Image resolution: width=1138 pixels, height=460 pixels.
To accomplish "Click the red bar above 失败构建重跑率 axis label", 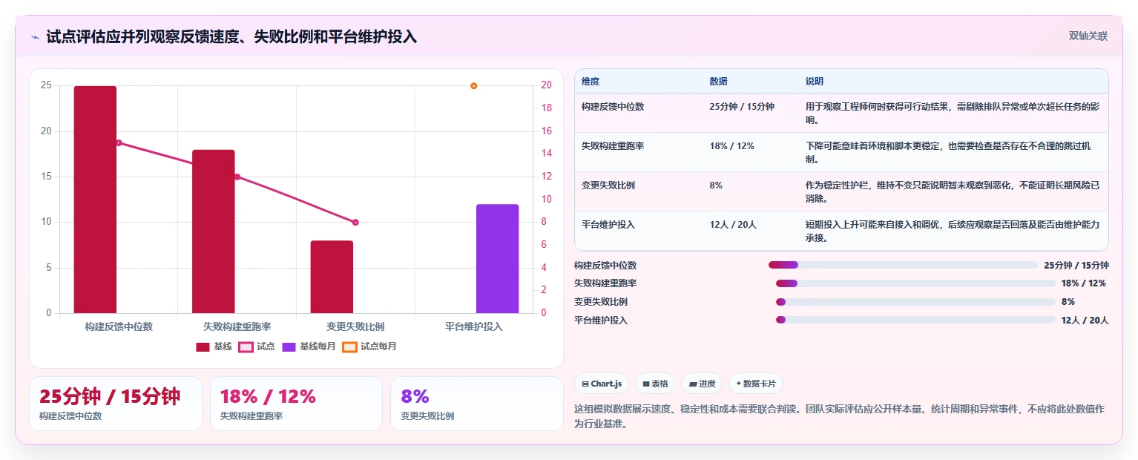I will pyautogui.click(x=214, y=231).
